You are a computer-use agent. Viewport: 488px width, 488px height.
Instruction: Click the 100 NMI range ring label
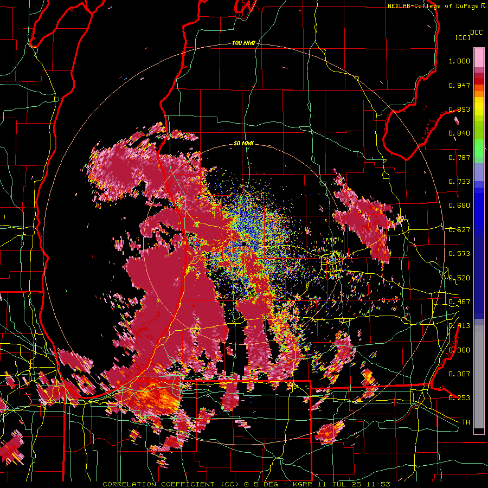point(243,43)
